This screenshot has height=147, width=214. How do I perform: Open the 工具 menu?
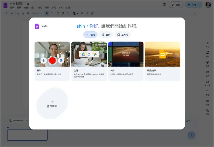click(x=61, y=7)
